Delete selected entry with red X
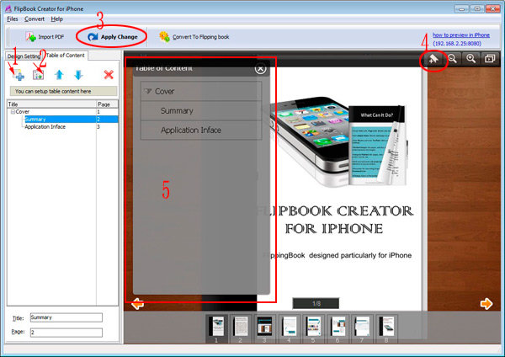Viewport: 505px width, 357px height. [108, 75]
